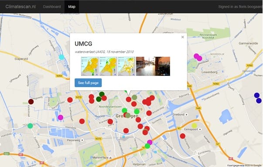The width and height of the screenshot is (263, 167).
Task: Click the Noorderplantsoen park label
Action: point(110,107)
